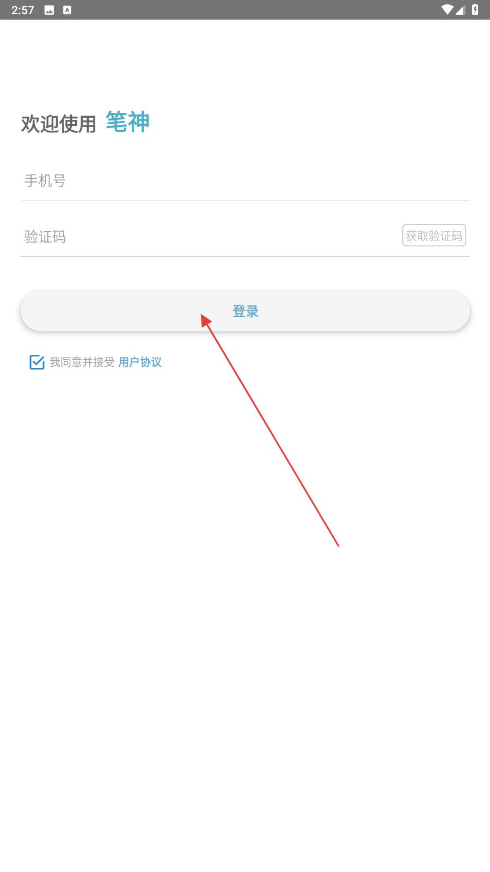This screenshot has height=872, width=490.
Task: Tap the battery charging icon
Action: click(x=475, y=10)
